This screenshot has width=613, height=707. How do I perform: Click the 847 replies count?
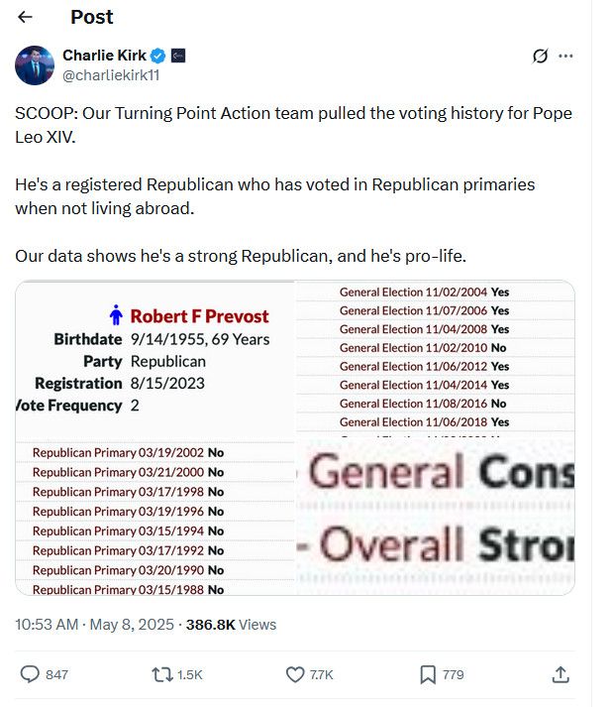point(56,674)
